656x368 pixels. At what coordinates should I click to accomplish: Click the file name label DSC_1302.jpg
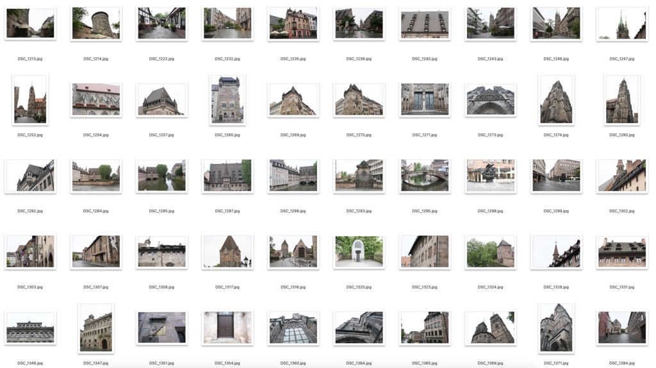621,211
